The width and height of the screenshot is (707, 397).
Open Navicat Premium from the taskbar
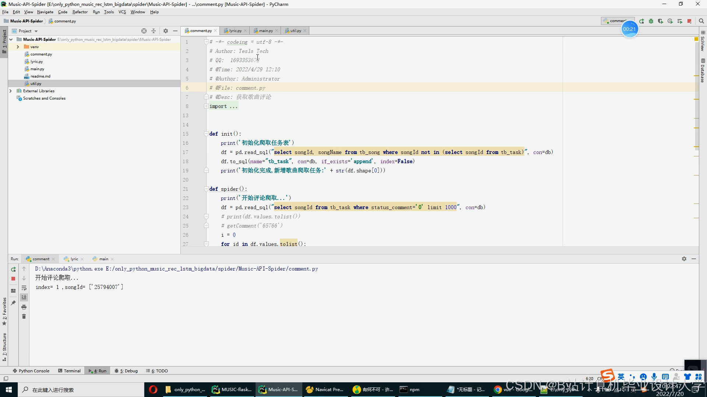pos(325,390)
